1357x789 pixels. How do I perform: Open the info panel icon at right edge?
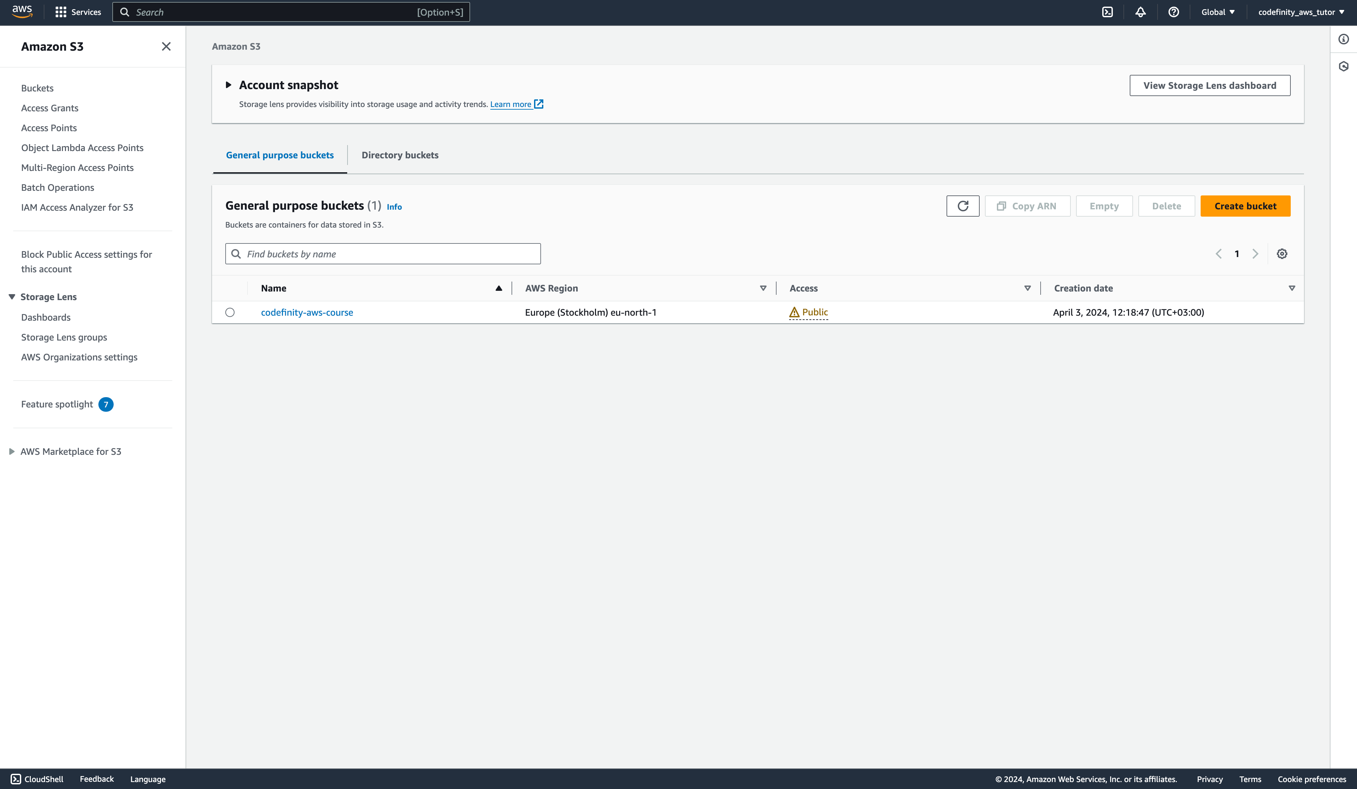point(1343,39)
